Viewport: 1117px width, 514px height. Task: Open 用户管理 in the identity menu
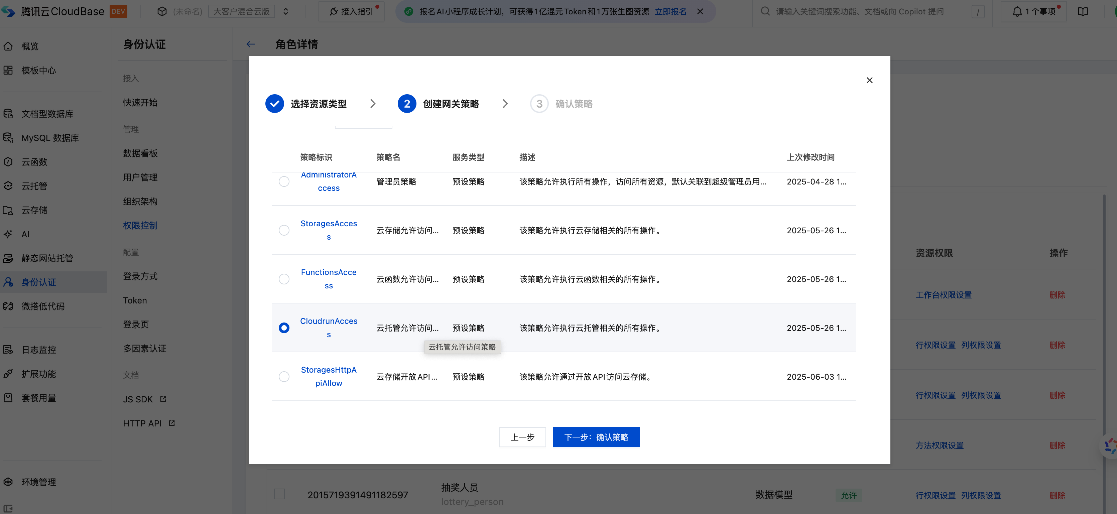(140, 177)
